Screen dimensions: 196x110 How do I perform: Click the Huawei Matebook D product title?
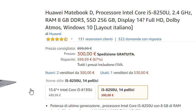(118, 20)
